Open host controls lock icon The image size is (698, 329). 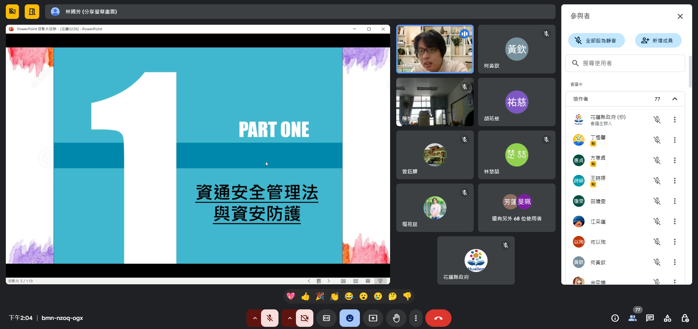685,318
